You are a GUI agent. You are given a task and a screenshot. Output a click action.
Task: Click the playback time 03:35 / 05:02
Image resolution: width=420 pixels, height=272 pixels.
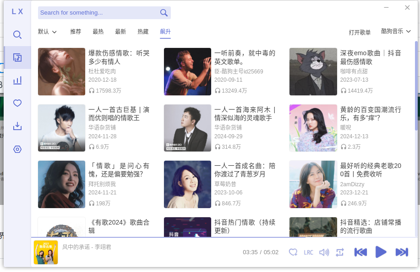pyautogui.click(x=261, y=252)
